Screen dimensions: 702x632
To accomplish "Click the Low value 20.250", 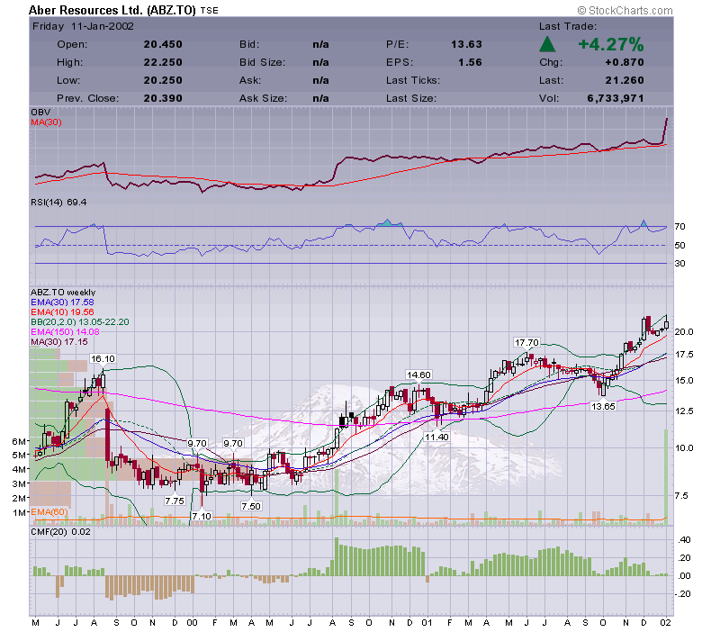I will (x=163, y=80).
